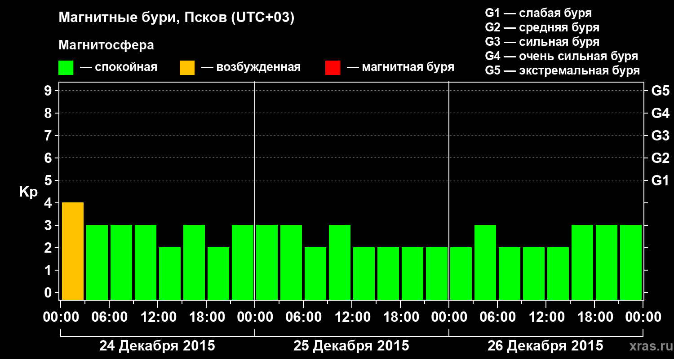Click the '25 Декабря 2015' date label
The height and width of the screenshot is (359, 674).
[x=351, y=346]
